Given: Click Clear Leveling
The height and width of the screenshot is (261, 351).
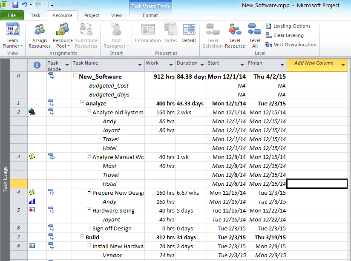Looking at the screenshot, I should (286, 35).
